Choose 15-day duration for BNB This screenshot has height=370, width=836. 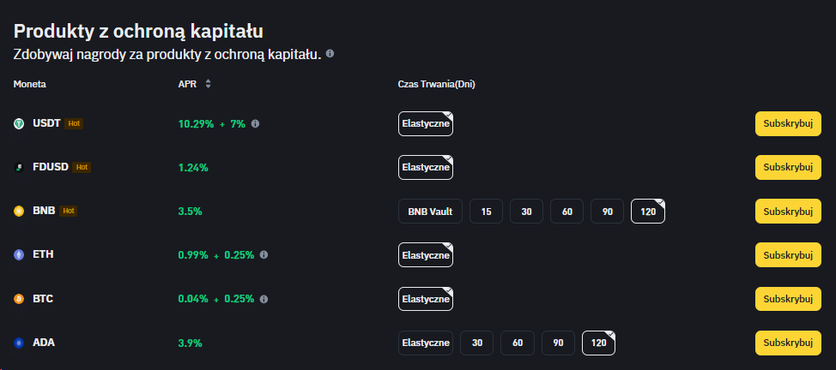486,211
